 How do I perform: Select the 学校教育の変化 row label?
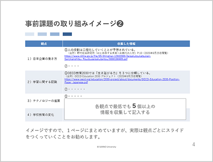tap(40, 115)
